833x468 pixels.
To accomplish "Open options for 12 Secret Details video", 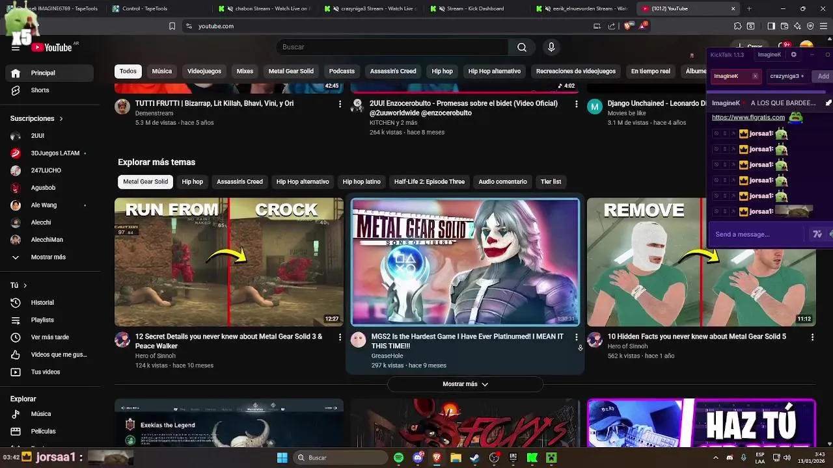I will 340,337.
